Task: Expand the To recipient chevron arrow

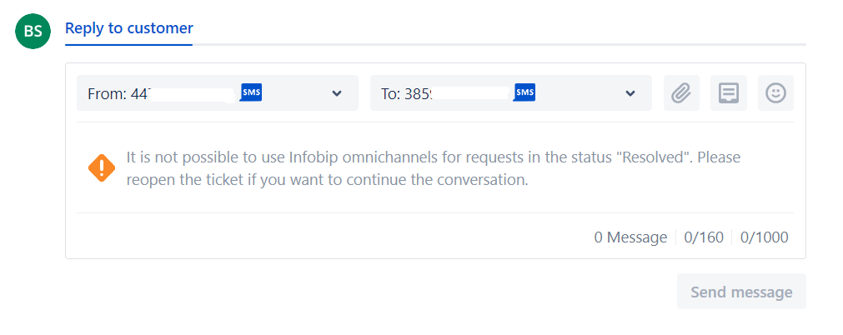Action: click(x=630, y=93)
